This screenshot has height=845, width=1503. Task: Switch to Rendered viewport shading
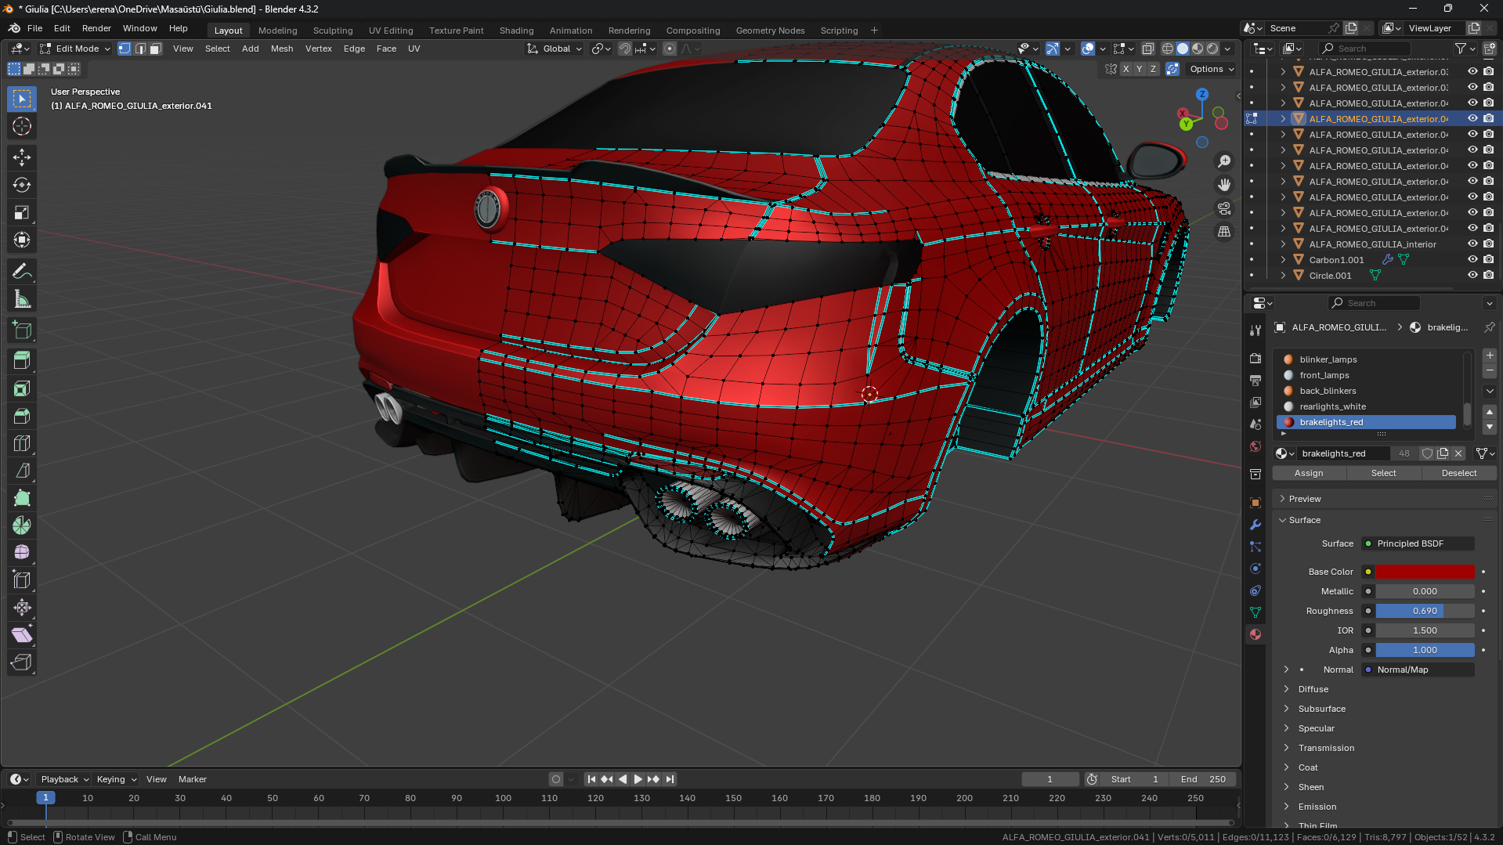[1212, 49]
